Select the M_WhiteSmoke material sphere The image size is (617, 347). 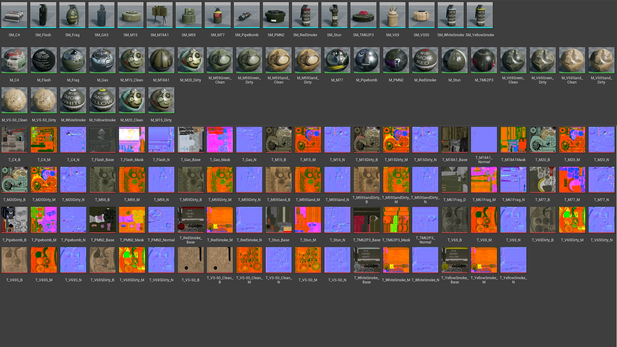pyautogui.click(x=73, y=100)
